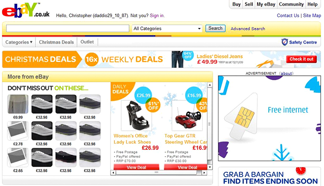Open the All Categories dropdown

tap(167, 28)
